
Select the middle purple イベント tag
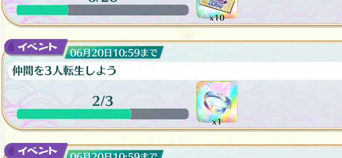coord(36,47)
